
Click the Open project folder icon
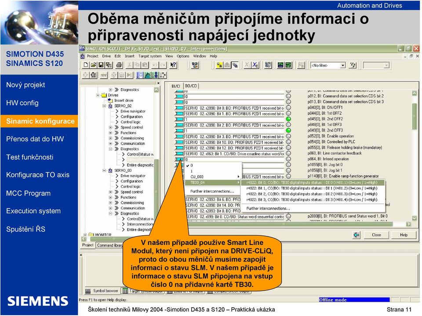pos(93,65)
